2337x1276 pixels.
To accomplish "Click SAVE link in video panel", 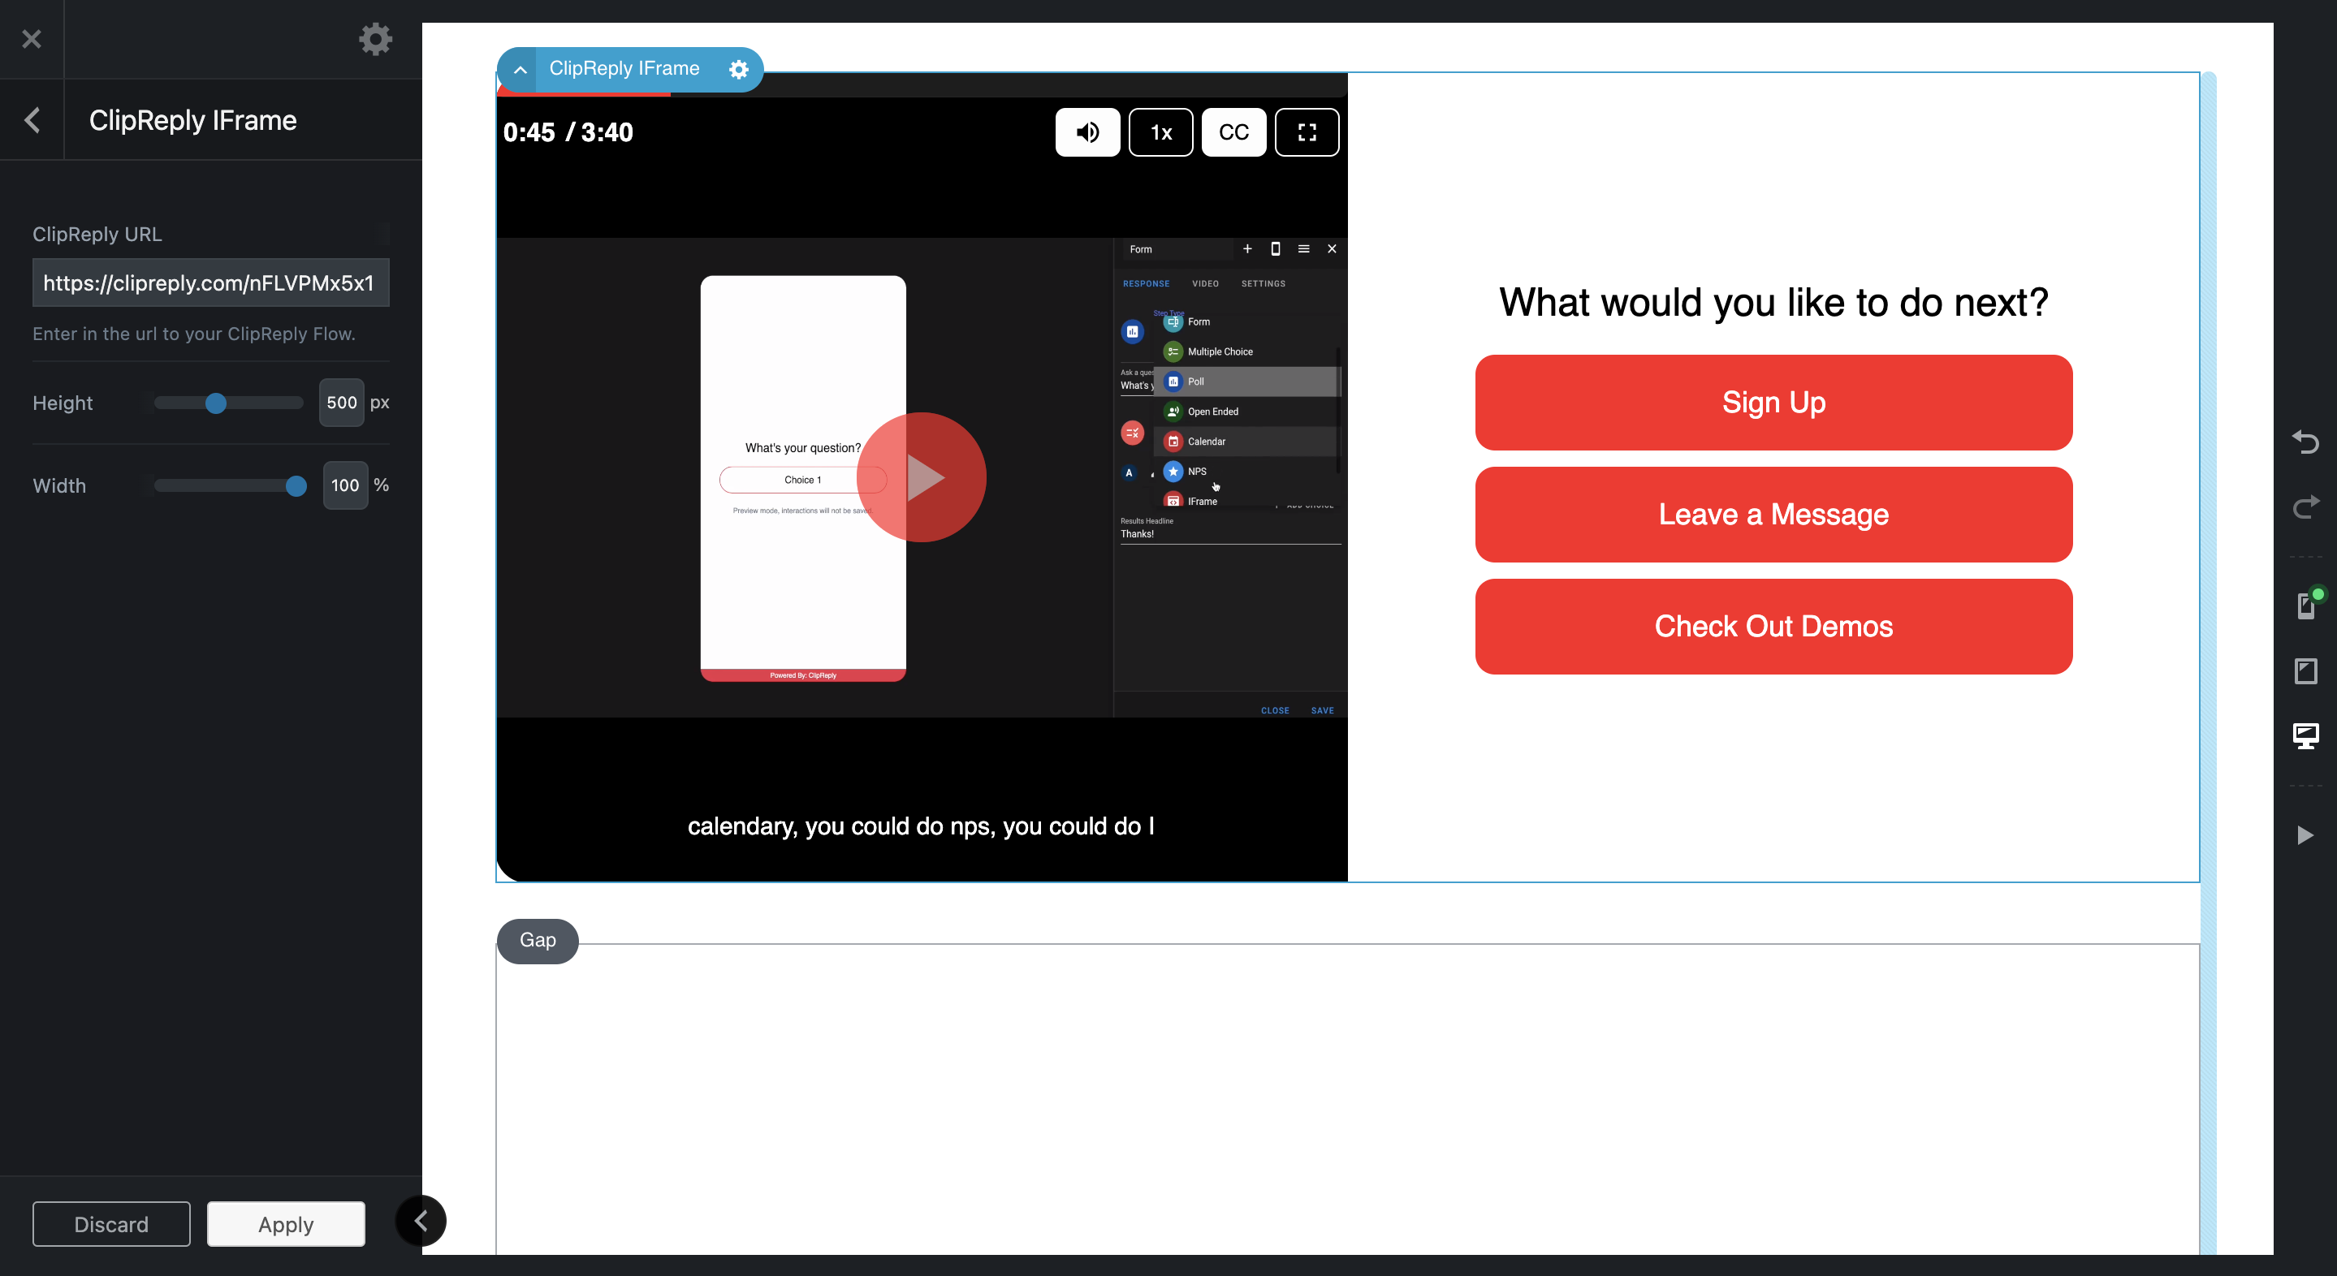I will pyautogui.click(x=1322, y=711).
